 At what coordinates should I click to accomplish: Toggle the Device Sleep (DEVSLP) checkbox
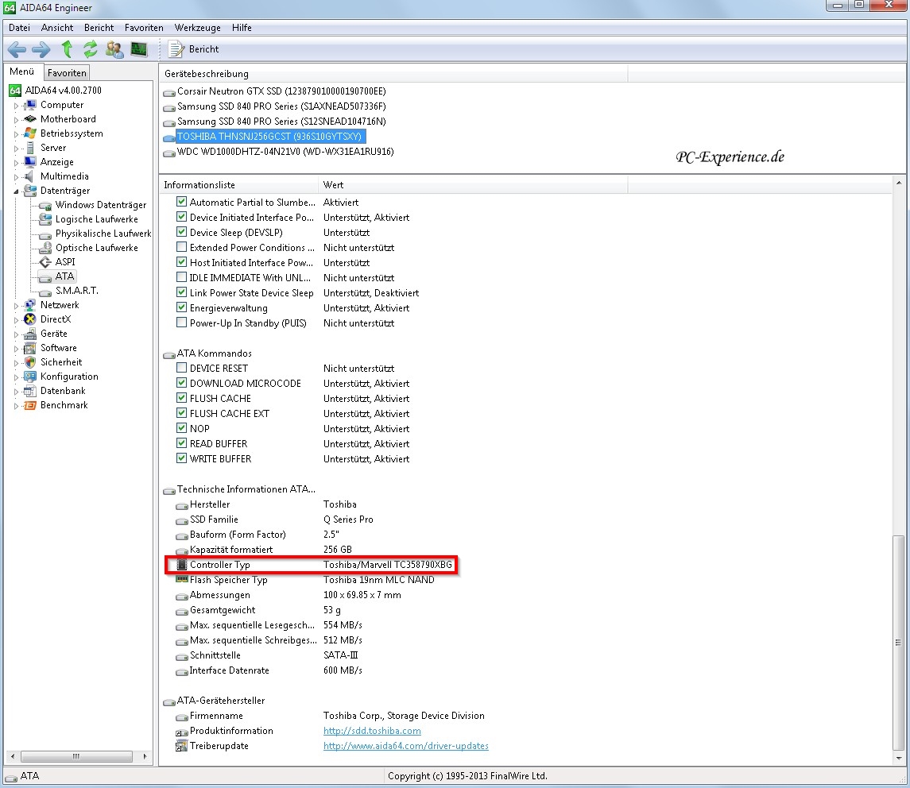pyautogui.click(x=182, y=233)
